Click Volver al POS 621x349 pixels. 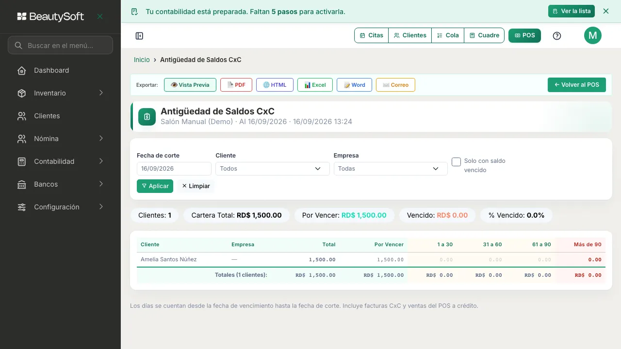coord(577,85)
